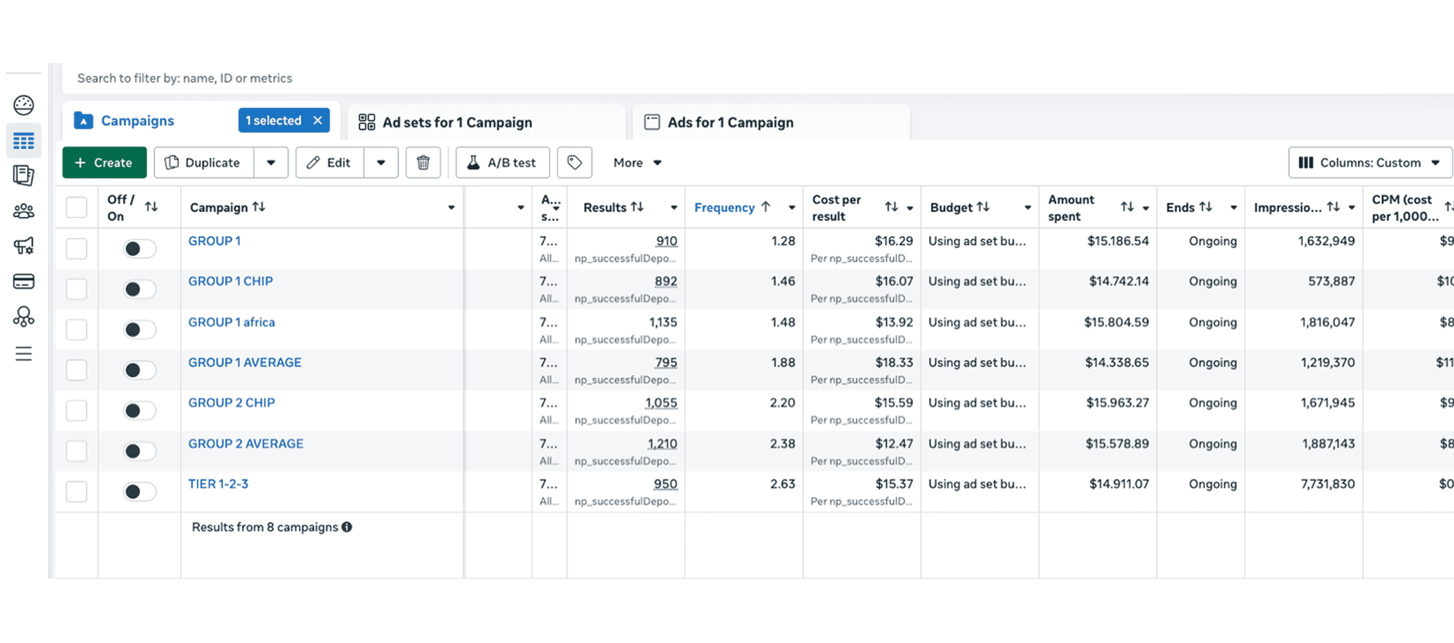Open the Columns: Custom dropdown
This screenshot has width=1454, height=643.
coord(1369,163)
